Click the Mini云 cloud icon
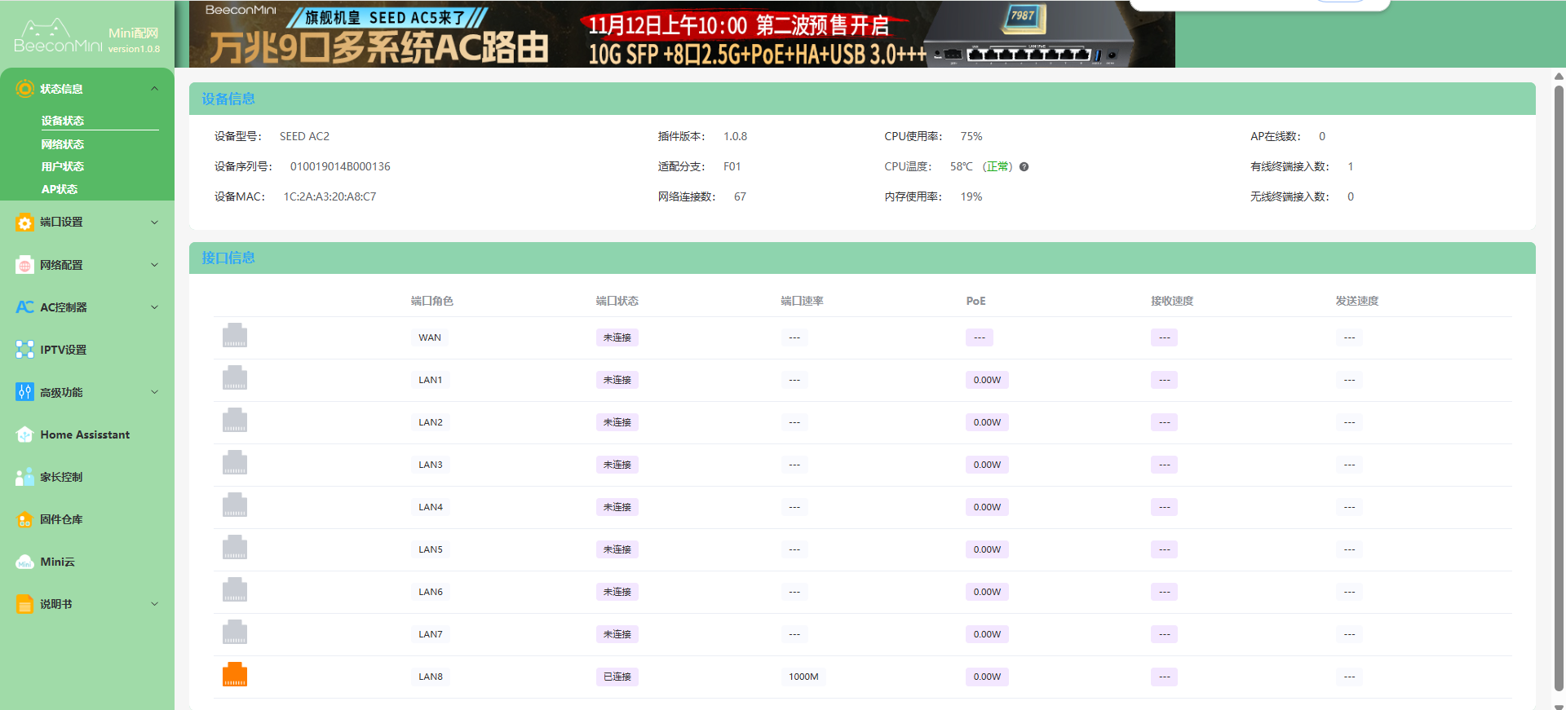The height and width of the screenshot is (710, 1566). (24, 562)
